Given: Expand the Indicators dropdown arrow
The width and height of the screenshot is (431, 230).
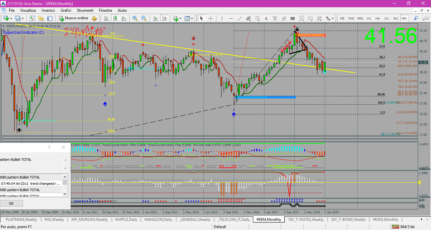Looking at the screenshot, I should coord(180,18).
